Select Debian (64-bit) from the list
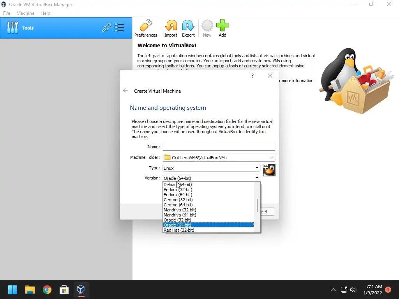Image resolution: width=399 pixels, height=299 pixels. click(208, 185)
